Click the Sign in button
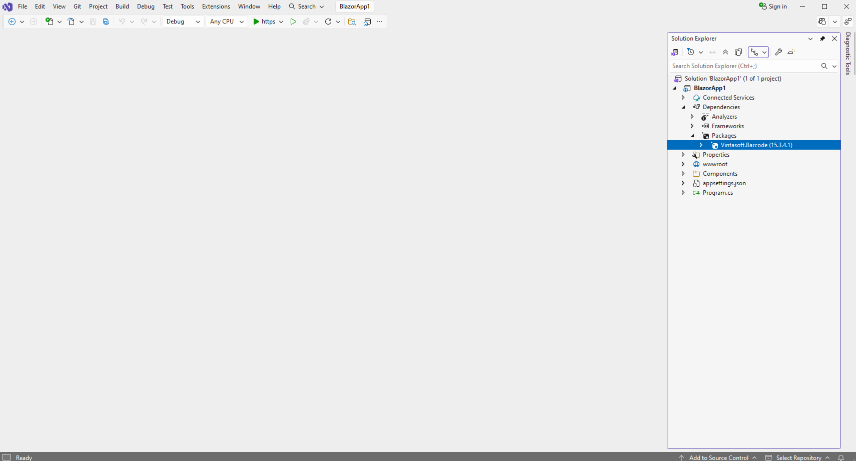Image resolution: width=856 pixels, height=461 pixels. [x=773, y=7]
